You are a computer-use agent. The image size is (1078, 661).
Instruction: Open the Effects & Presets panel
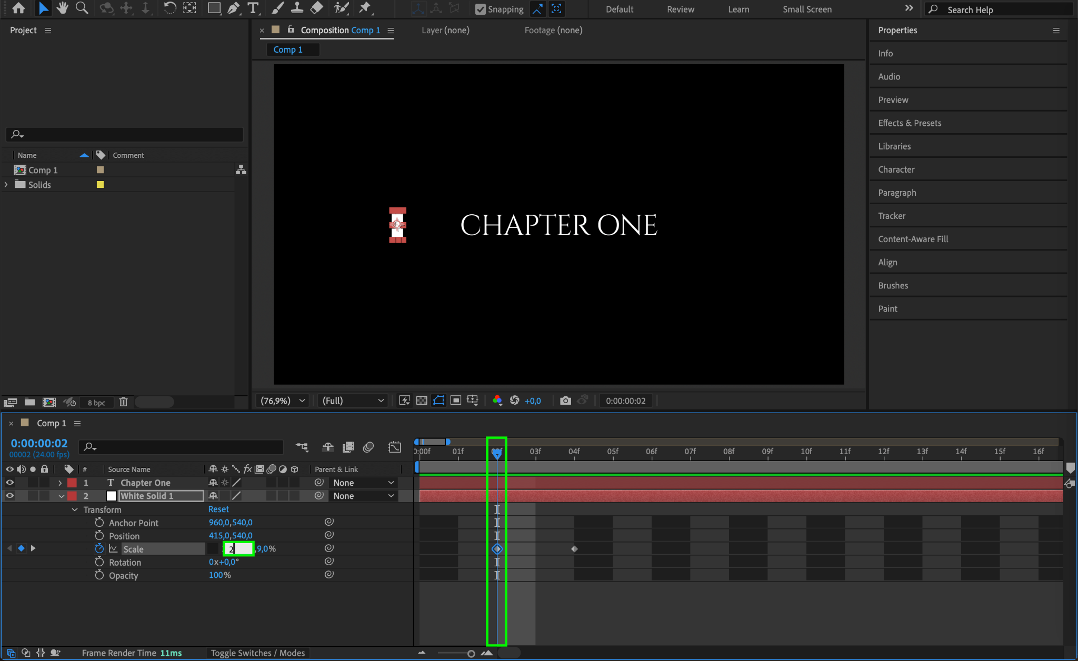click(909, 123)
